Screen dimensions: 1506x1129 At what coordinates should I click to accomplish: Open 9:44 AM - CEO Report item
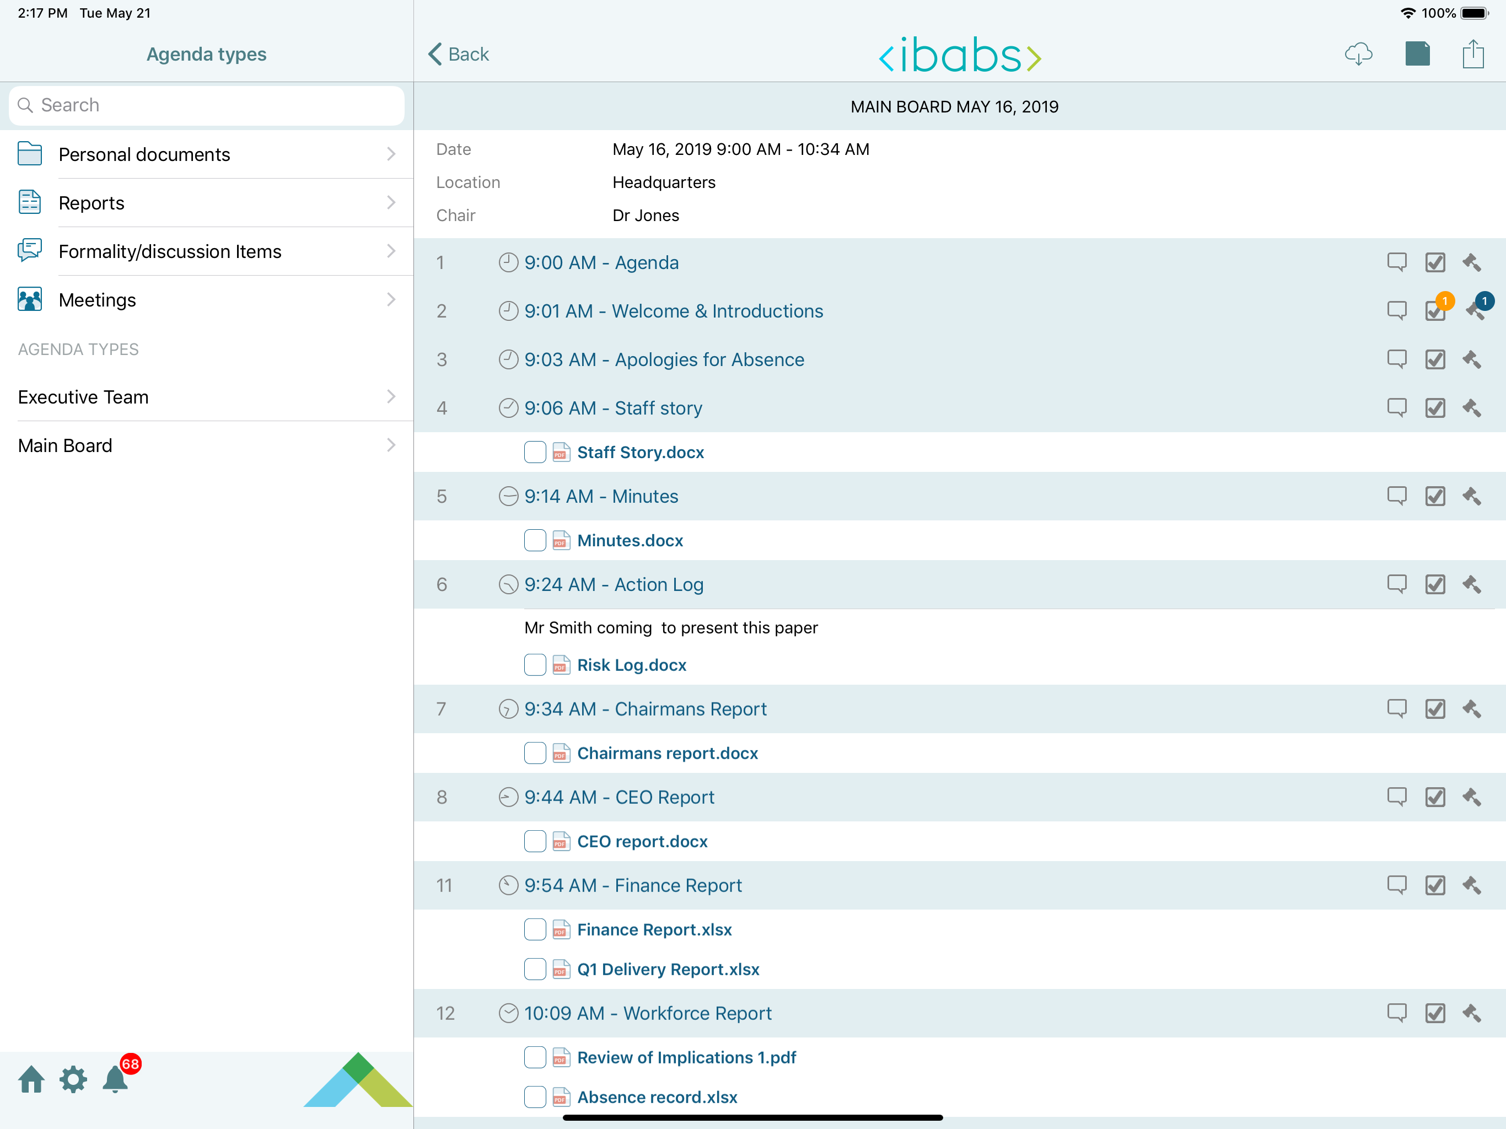(619, 797)
